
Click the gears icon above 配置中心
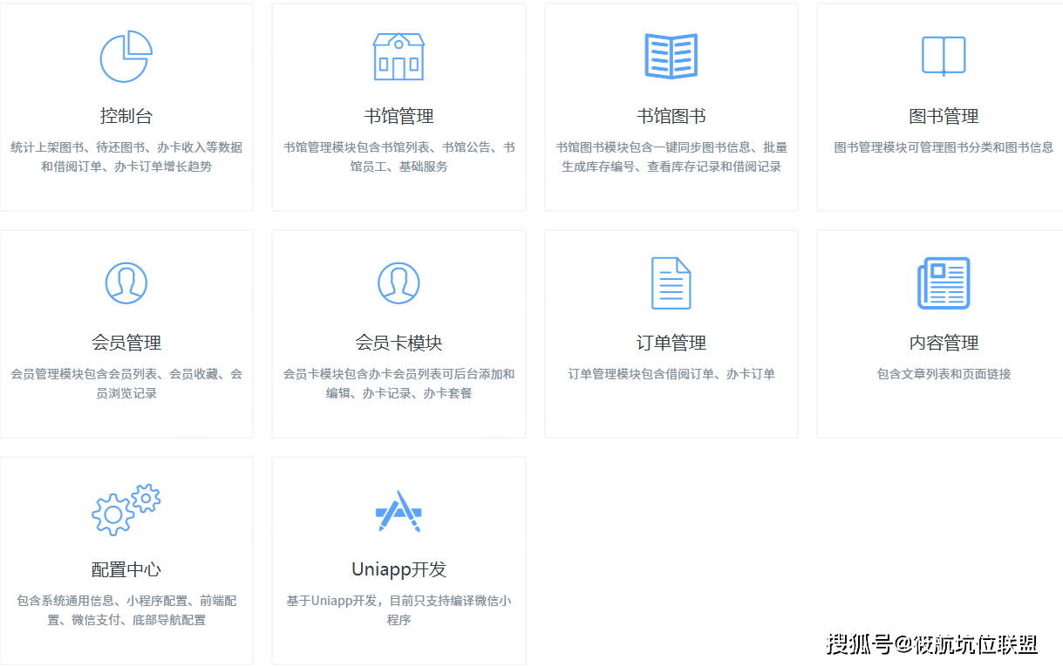click(x=126, y=510)
